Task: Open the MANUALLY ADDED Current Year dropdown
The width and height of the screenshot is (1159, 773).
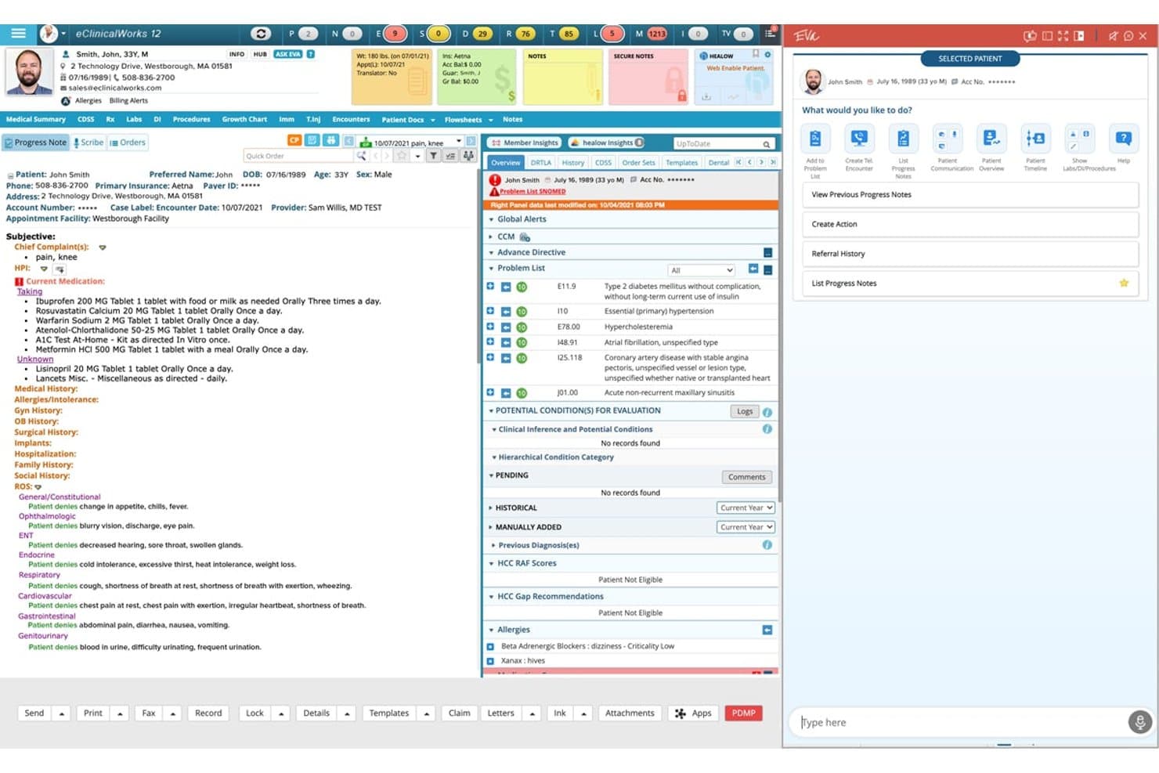Action: tap(746, 527)
